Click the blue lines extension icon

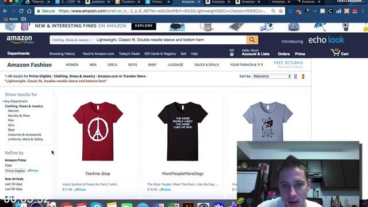tap(290, 11)
